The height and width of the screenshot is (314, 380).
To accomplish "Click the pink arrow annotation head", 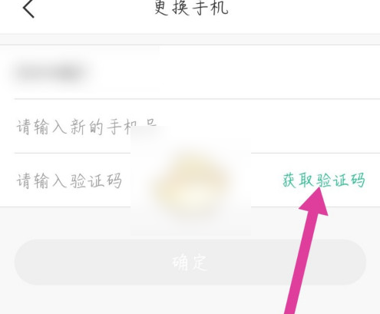I will tap(316, 201).
